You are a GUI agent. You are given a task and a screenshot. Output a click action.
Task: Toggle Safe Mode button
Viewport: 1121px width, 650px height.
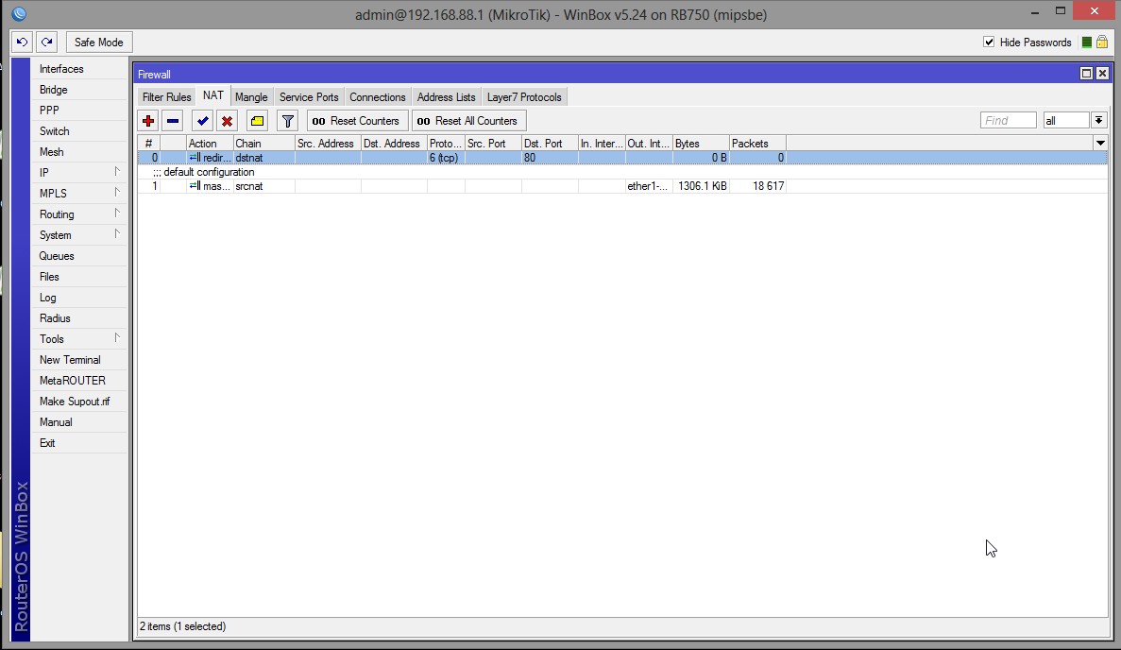pyautogui.click(x=98, y=43)
